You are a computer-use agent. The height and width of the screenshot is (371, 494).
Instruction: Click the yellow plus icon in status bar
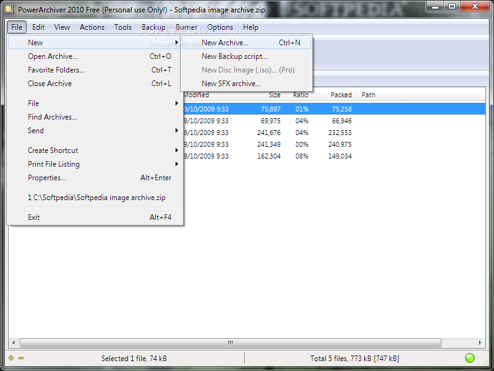point(11,358)
